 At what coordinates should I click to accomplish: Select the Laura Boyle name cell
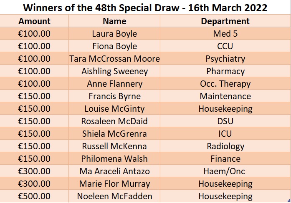coord(114,34)
